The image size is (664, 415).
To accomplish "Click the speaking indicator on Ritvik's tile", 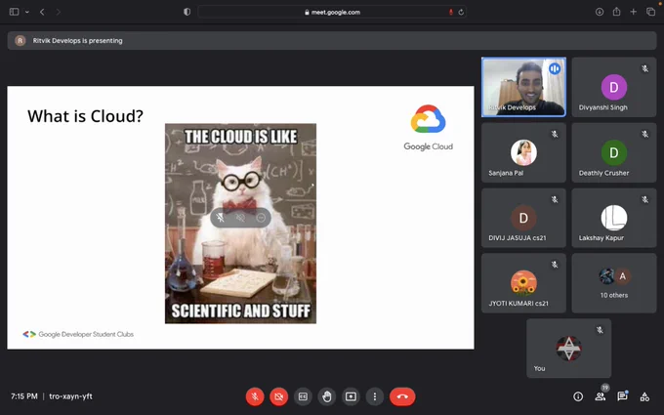I will tap(555, 68).
